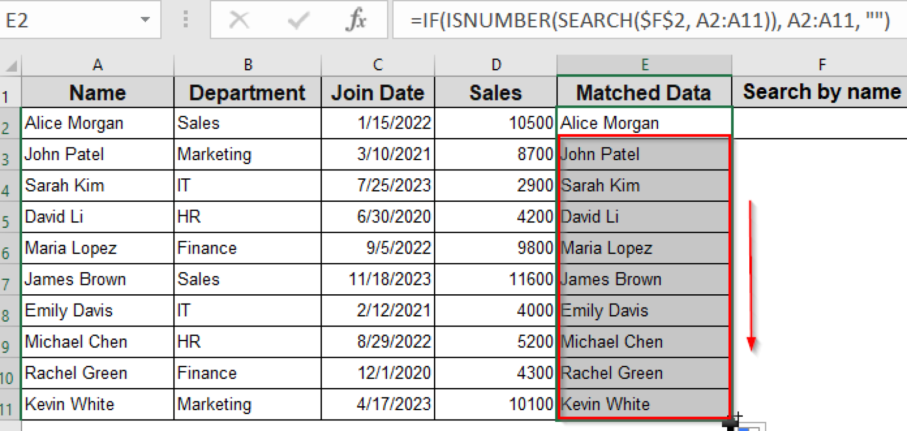Image resolution: width=907 pixels, height=431 pixels.
Task: Select the Matched Data header cell
Action: coord(643,92)
